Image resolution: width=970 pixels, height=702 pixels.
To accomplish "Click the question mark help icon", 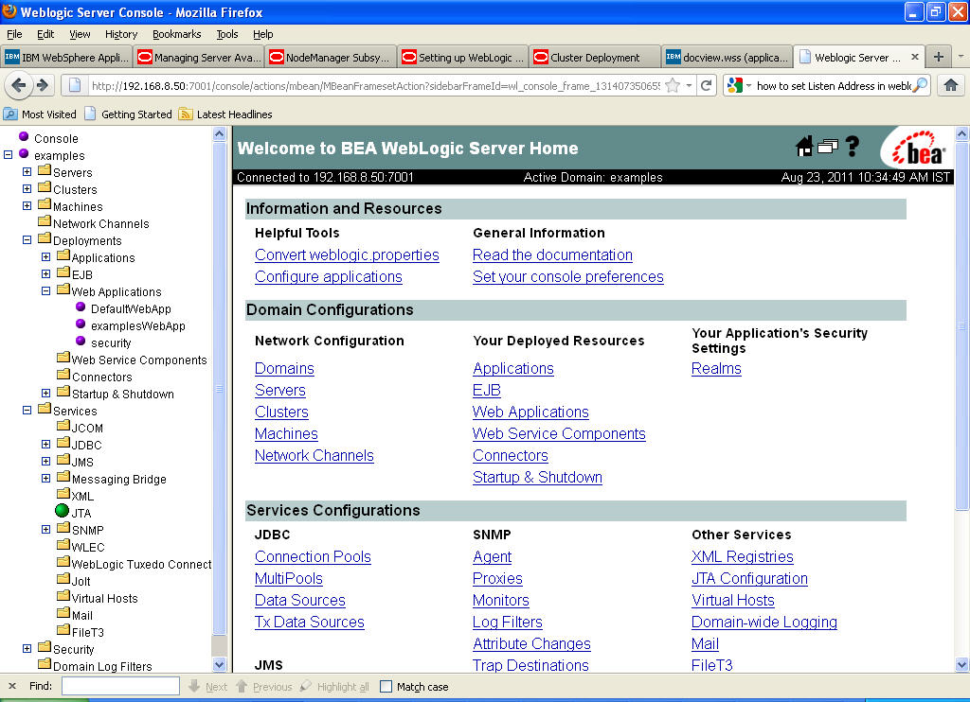I will [853, 147].
